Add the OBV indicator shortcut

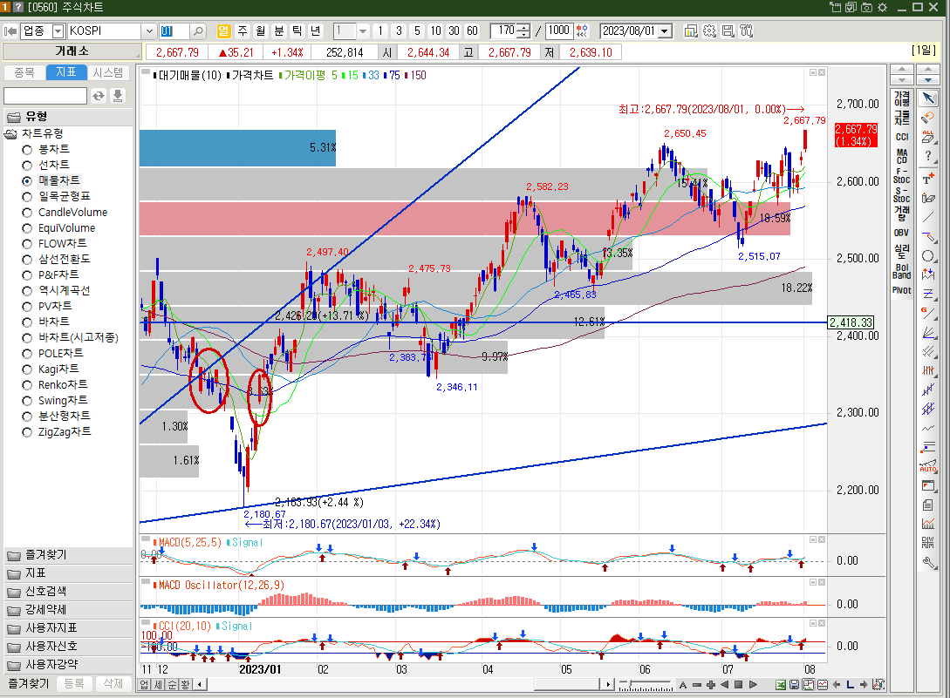(901, 233)
